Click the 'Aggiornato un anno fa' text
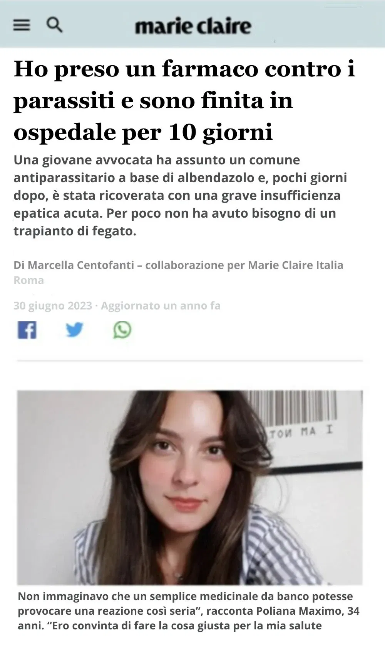This screenshot has width=385, height=656. click(x=161, y=306)
